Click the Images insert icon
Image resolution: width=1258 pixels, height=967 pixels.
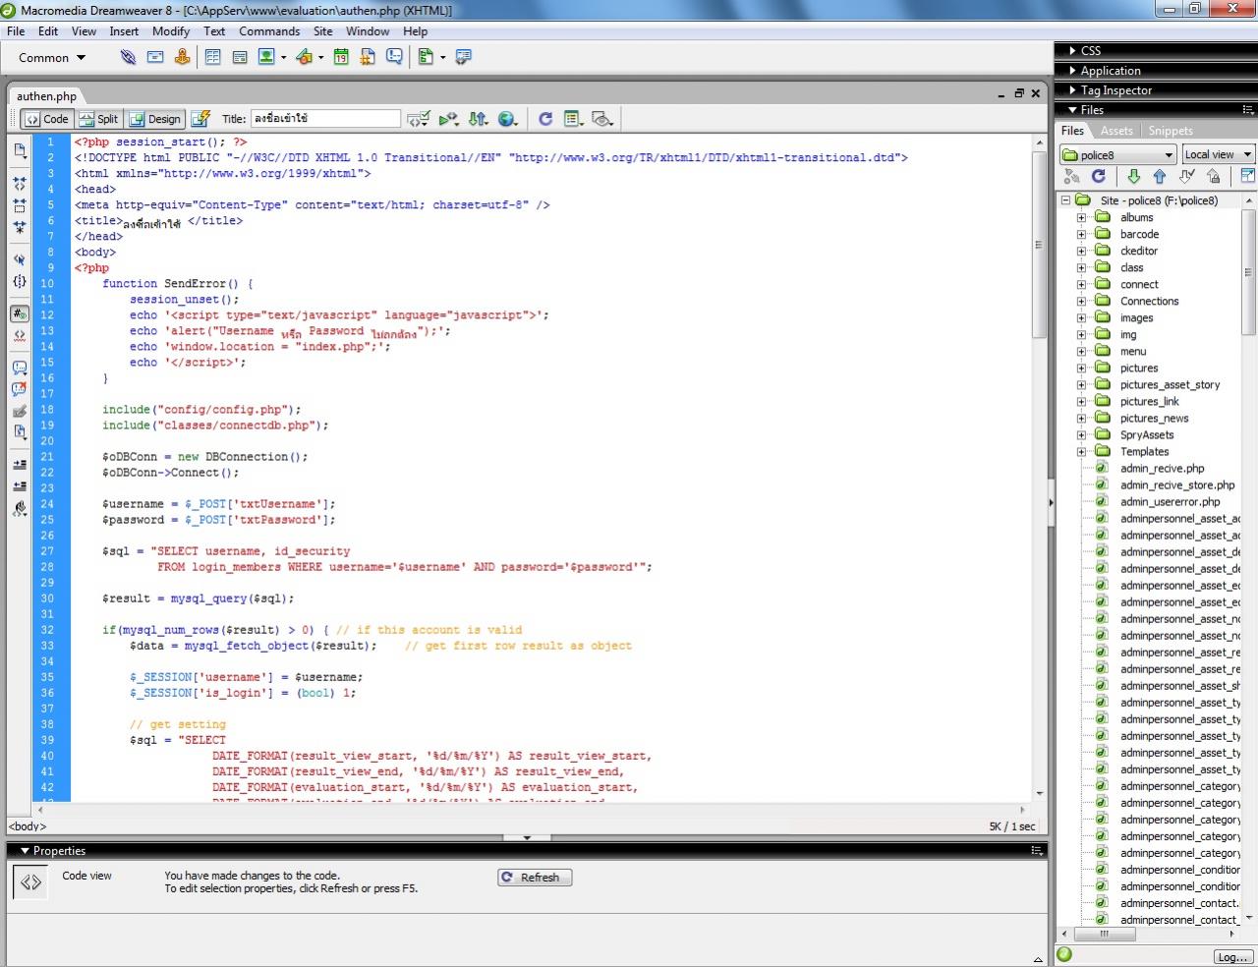(266, 57)
